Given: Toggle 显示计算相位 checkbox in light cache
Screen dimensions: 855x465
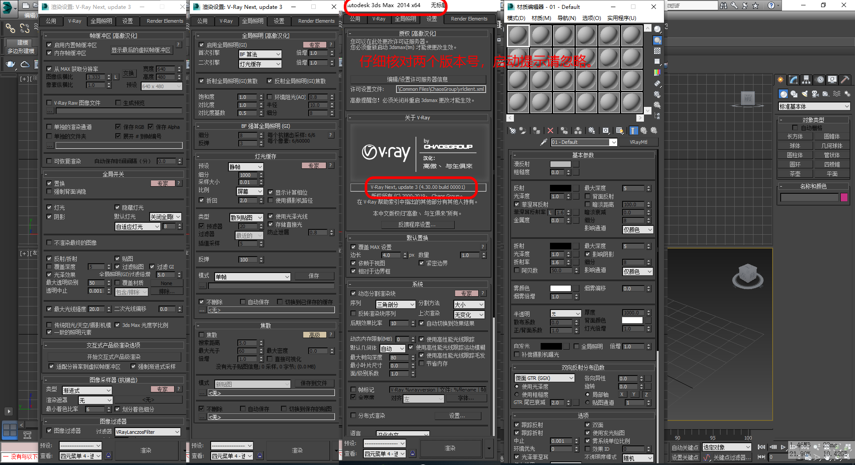Looking at the screenshot, I should [x=271, y=192].
